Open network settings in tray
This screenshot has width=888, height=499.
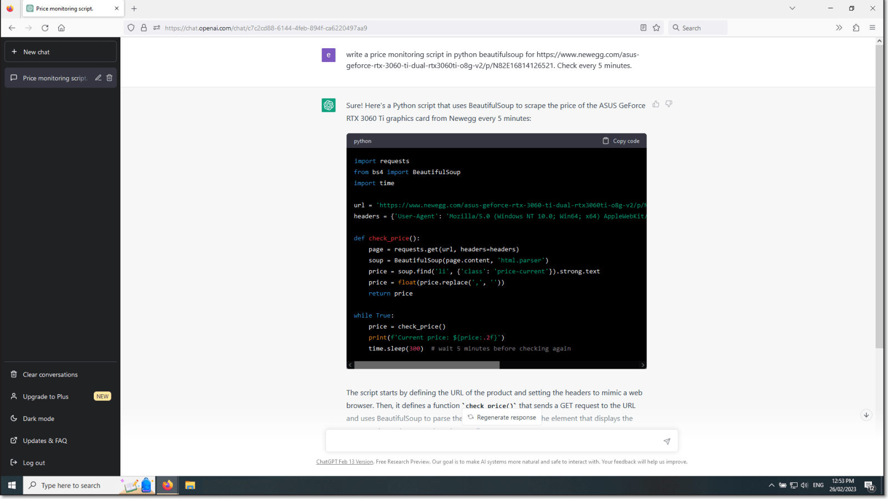[794, 486]
